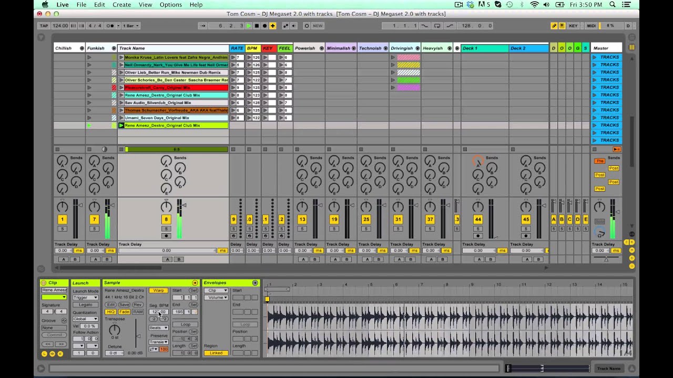Open the Options menu
This screenshot has width=673, height=378.
pos(171,5)
